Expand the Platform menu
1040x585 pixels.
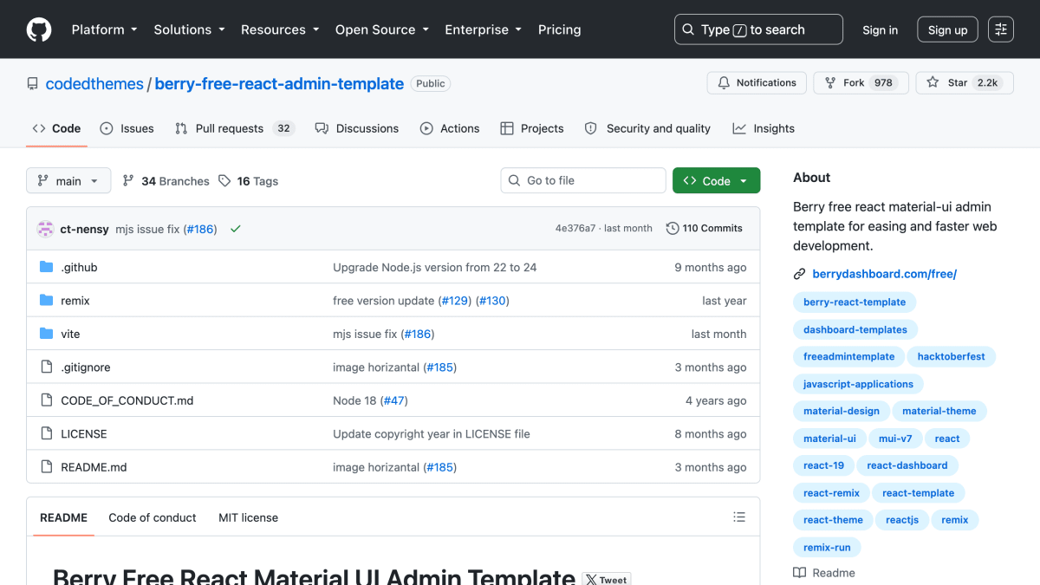104,29
